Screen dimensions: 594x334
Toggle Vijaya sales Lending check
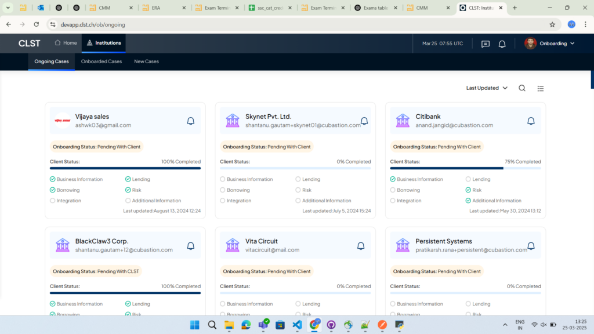(128, 179)
